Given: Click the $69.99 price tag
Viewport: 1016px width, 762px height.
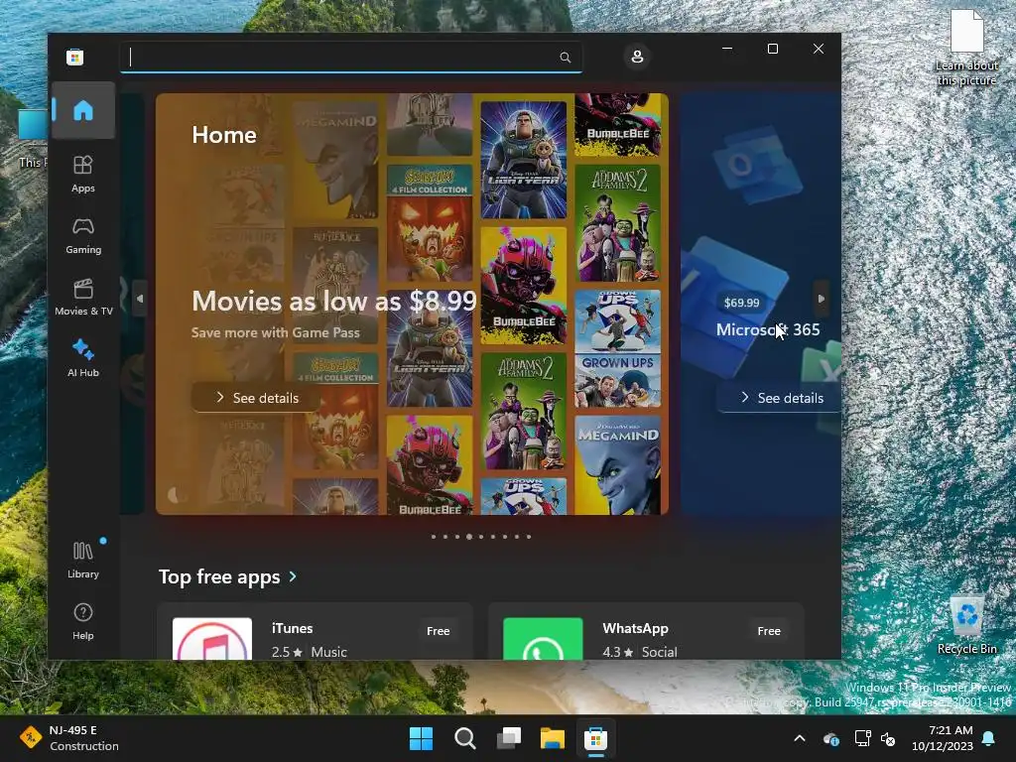Looking at the screenshot, I should coord(741,303).
